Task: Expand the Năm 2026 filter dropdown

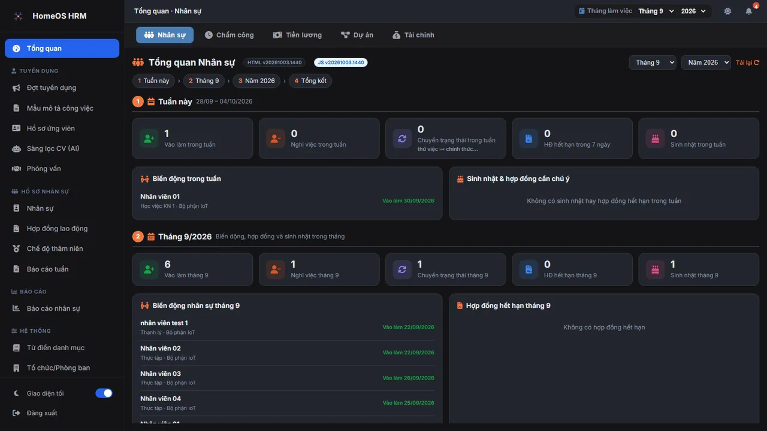Action: [706, 62]
